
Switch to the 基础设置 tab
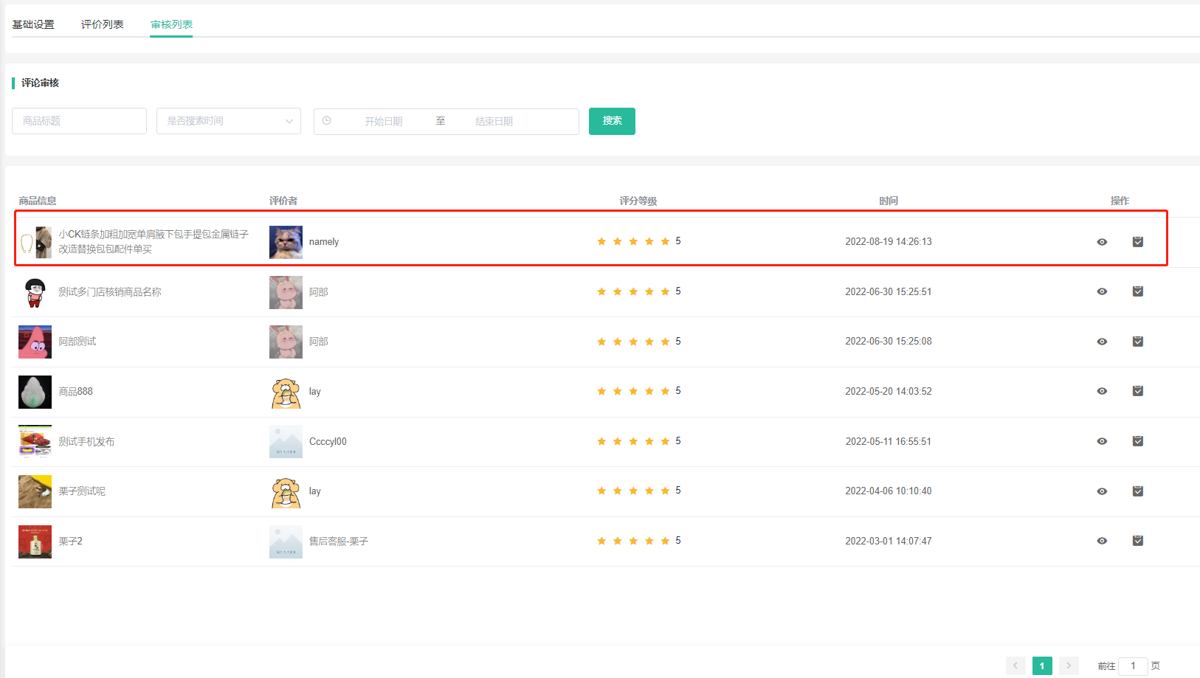(33, 24)
